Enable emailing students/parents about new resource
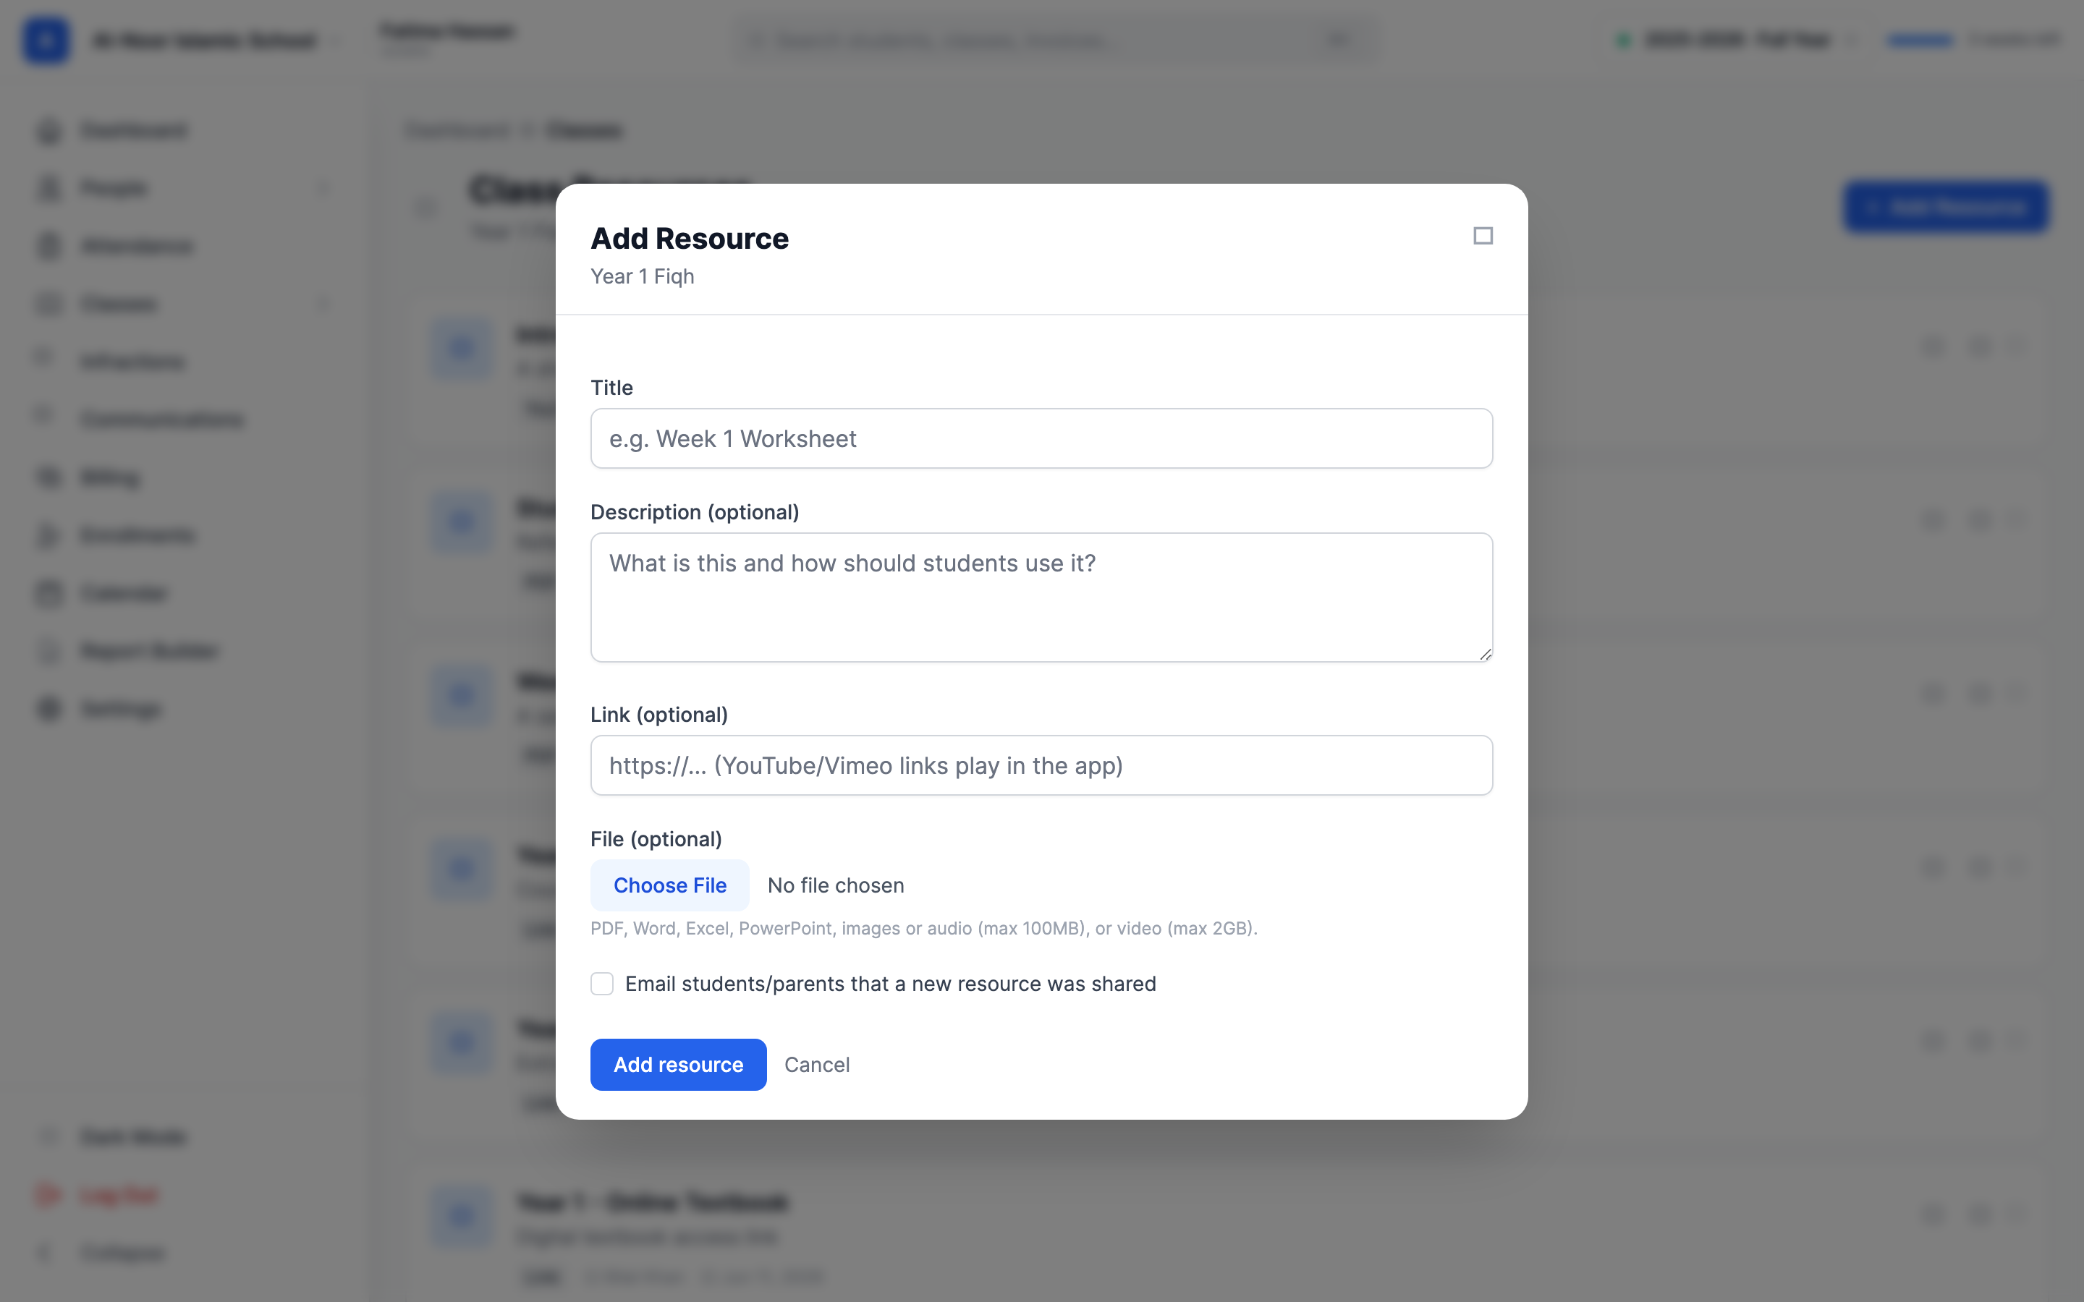The width and height of the screenshot is (2084, 1302). (x=602, y=984)
